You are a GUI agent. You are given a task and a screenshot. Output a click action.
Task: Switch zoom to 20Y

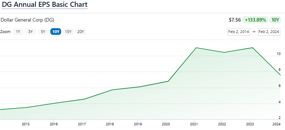81,32
